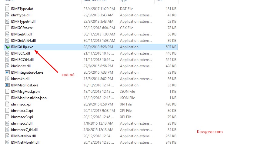Select file name IDMGrHlp.exe
Image resolution: width=257 pixels, height=144 pixels.
[x=22, y=47]
